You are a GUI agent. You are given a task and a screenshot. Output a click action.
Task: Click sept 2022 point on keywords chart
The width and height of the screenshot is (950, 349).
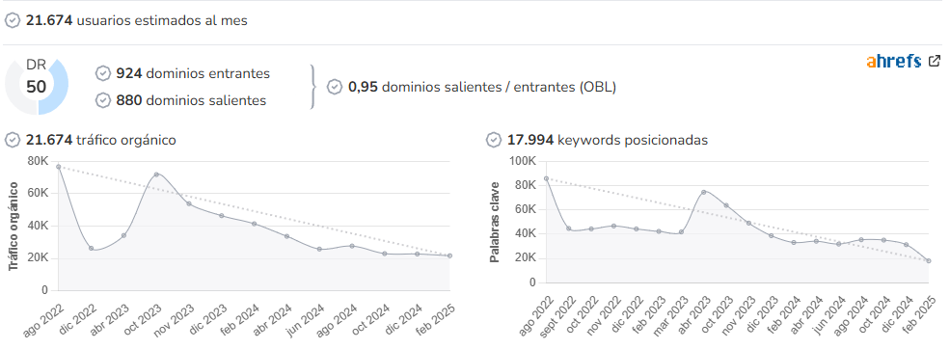point(568,228)
